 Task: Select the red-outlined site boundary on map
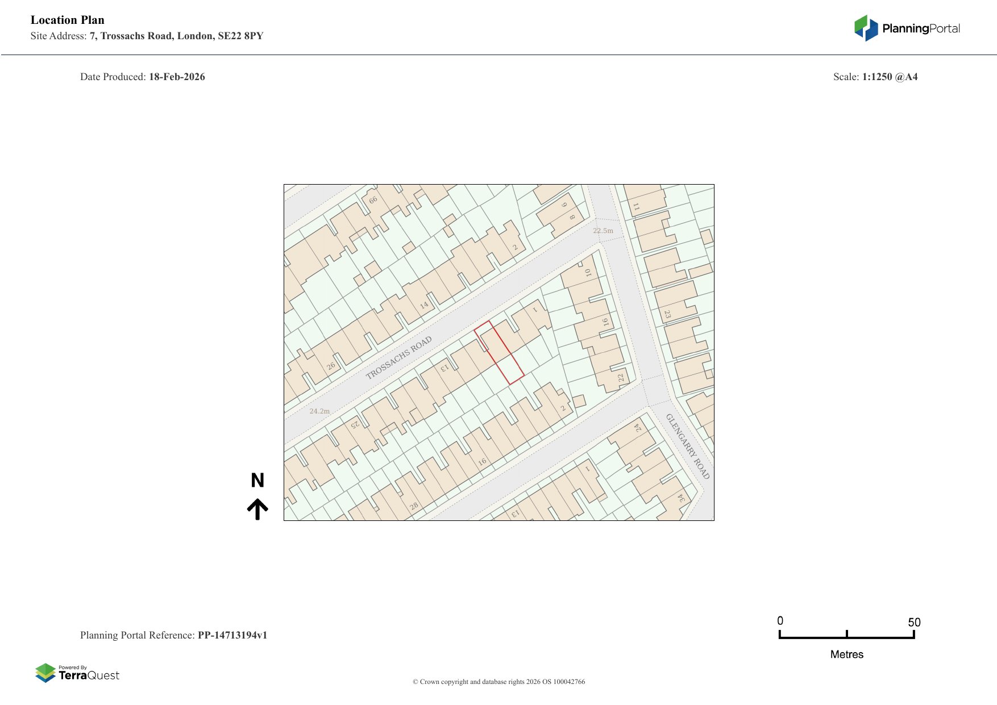499,352
